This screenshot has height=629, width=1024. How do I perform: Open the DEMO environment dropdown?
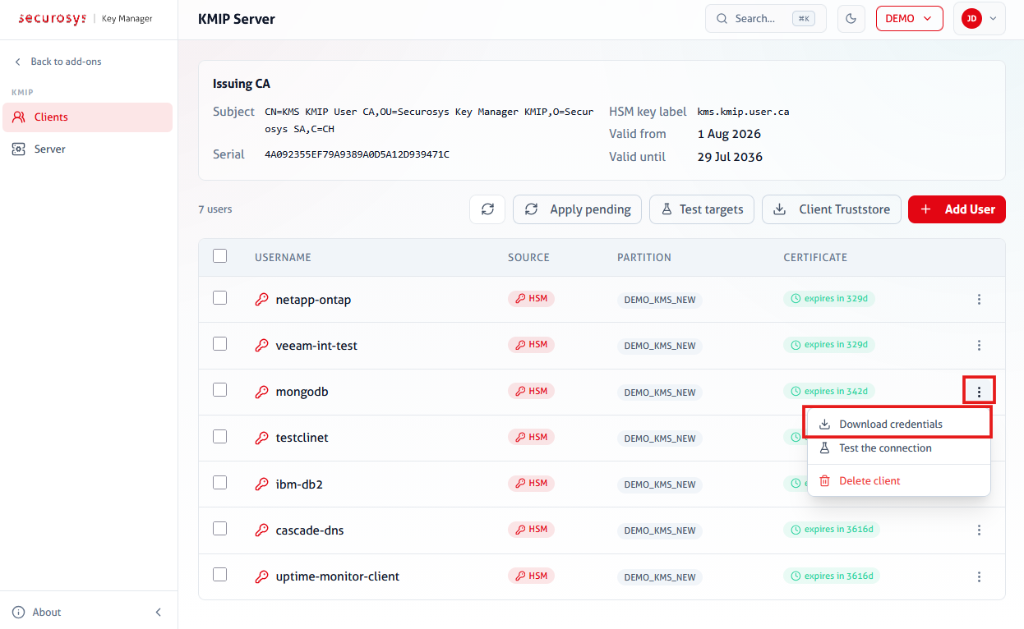point(909,19)
